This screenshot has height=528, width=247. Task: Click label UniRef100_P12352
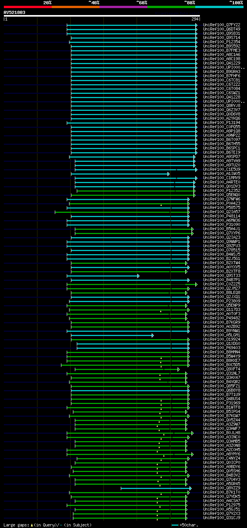coord(222,190)
